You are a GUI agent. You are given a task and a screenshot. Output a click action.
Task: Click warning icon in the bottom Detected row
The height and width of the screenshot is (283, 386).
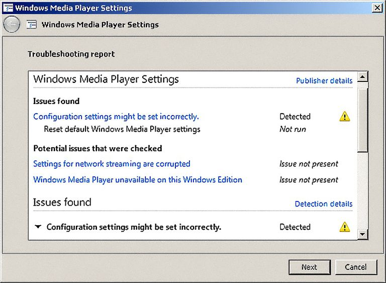pos(344,227)
